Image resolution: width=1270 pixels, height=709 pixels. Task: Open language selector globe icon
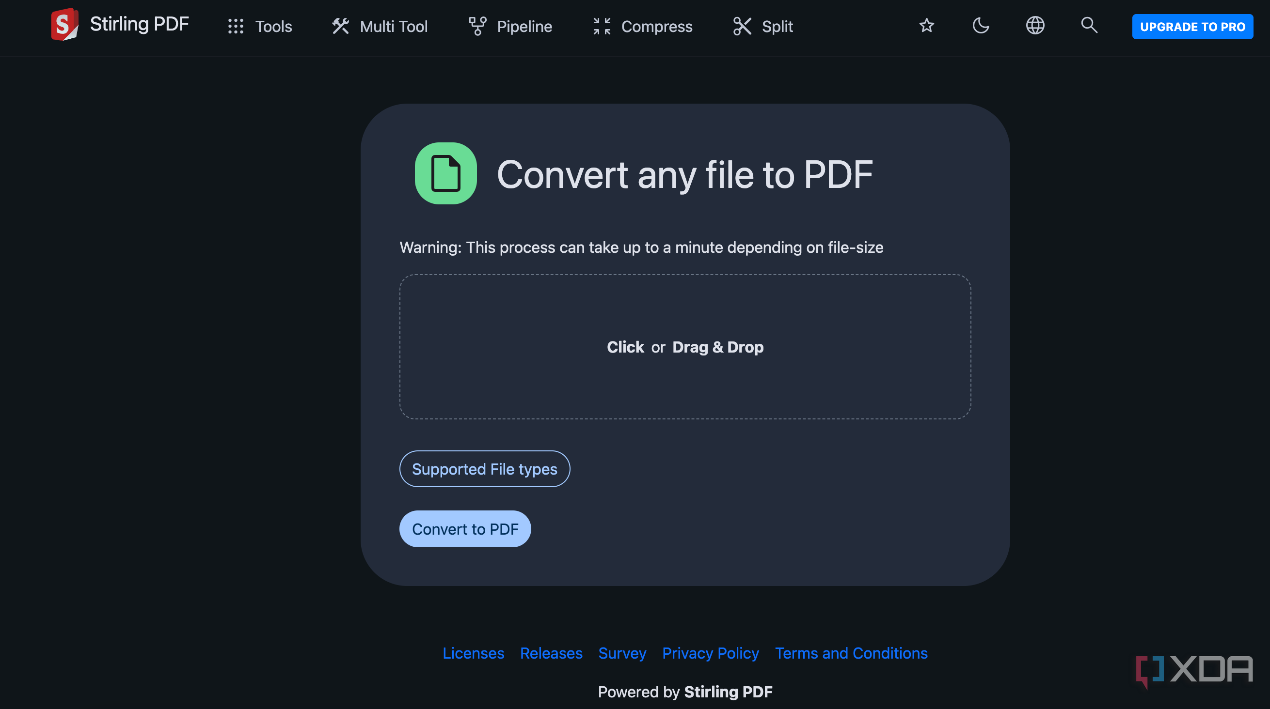point(1035,26)
